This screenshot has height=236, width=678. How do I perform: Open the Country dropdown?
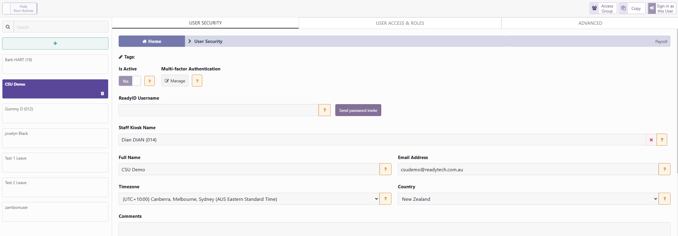coord(528,199)
